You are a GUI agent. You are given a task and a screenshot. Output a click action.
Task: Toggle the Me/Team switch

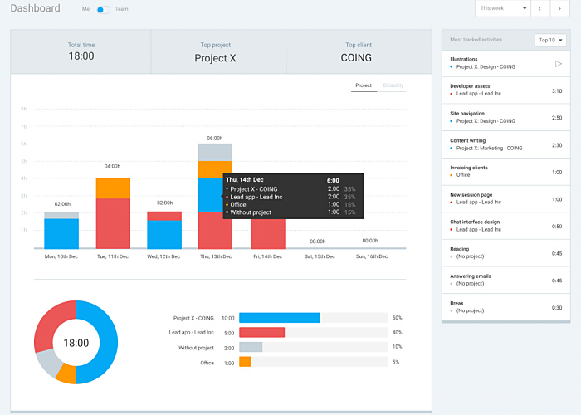(103, 9)
